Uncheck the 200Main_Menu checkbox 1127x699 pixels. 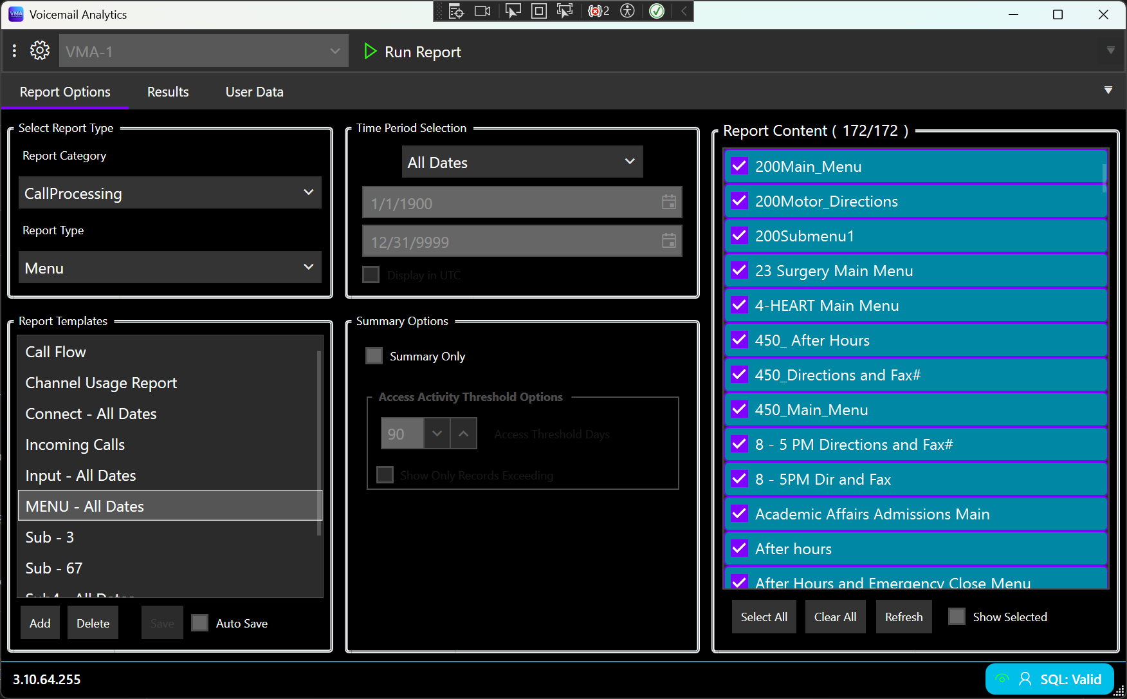click(740, 166)
